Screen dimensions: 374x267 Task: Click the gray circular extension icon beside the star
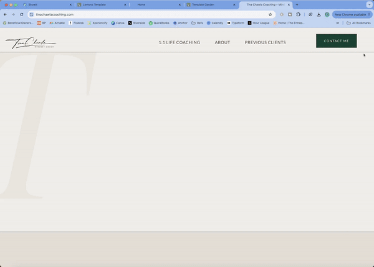tap(282, 14)
